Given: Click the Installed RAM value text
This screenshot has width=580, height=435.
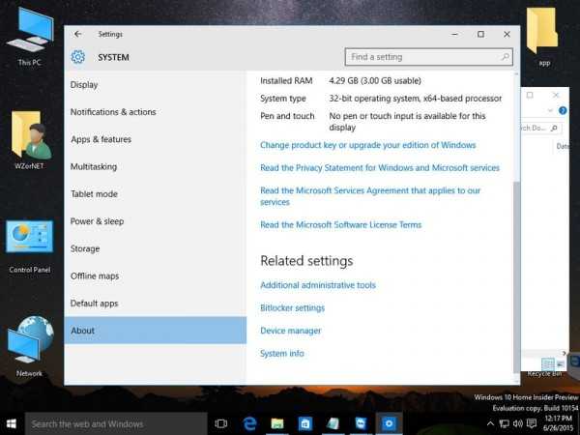Looking at the screenshot, I should [375, 81].
